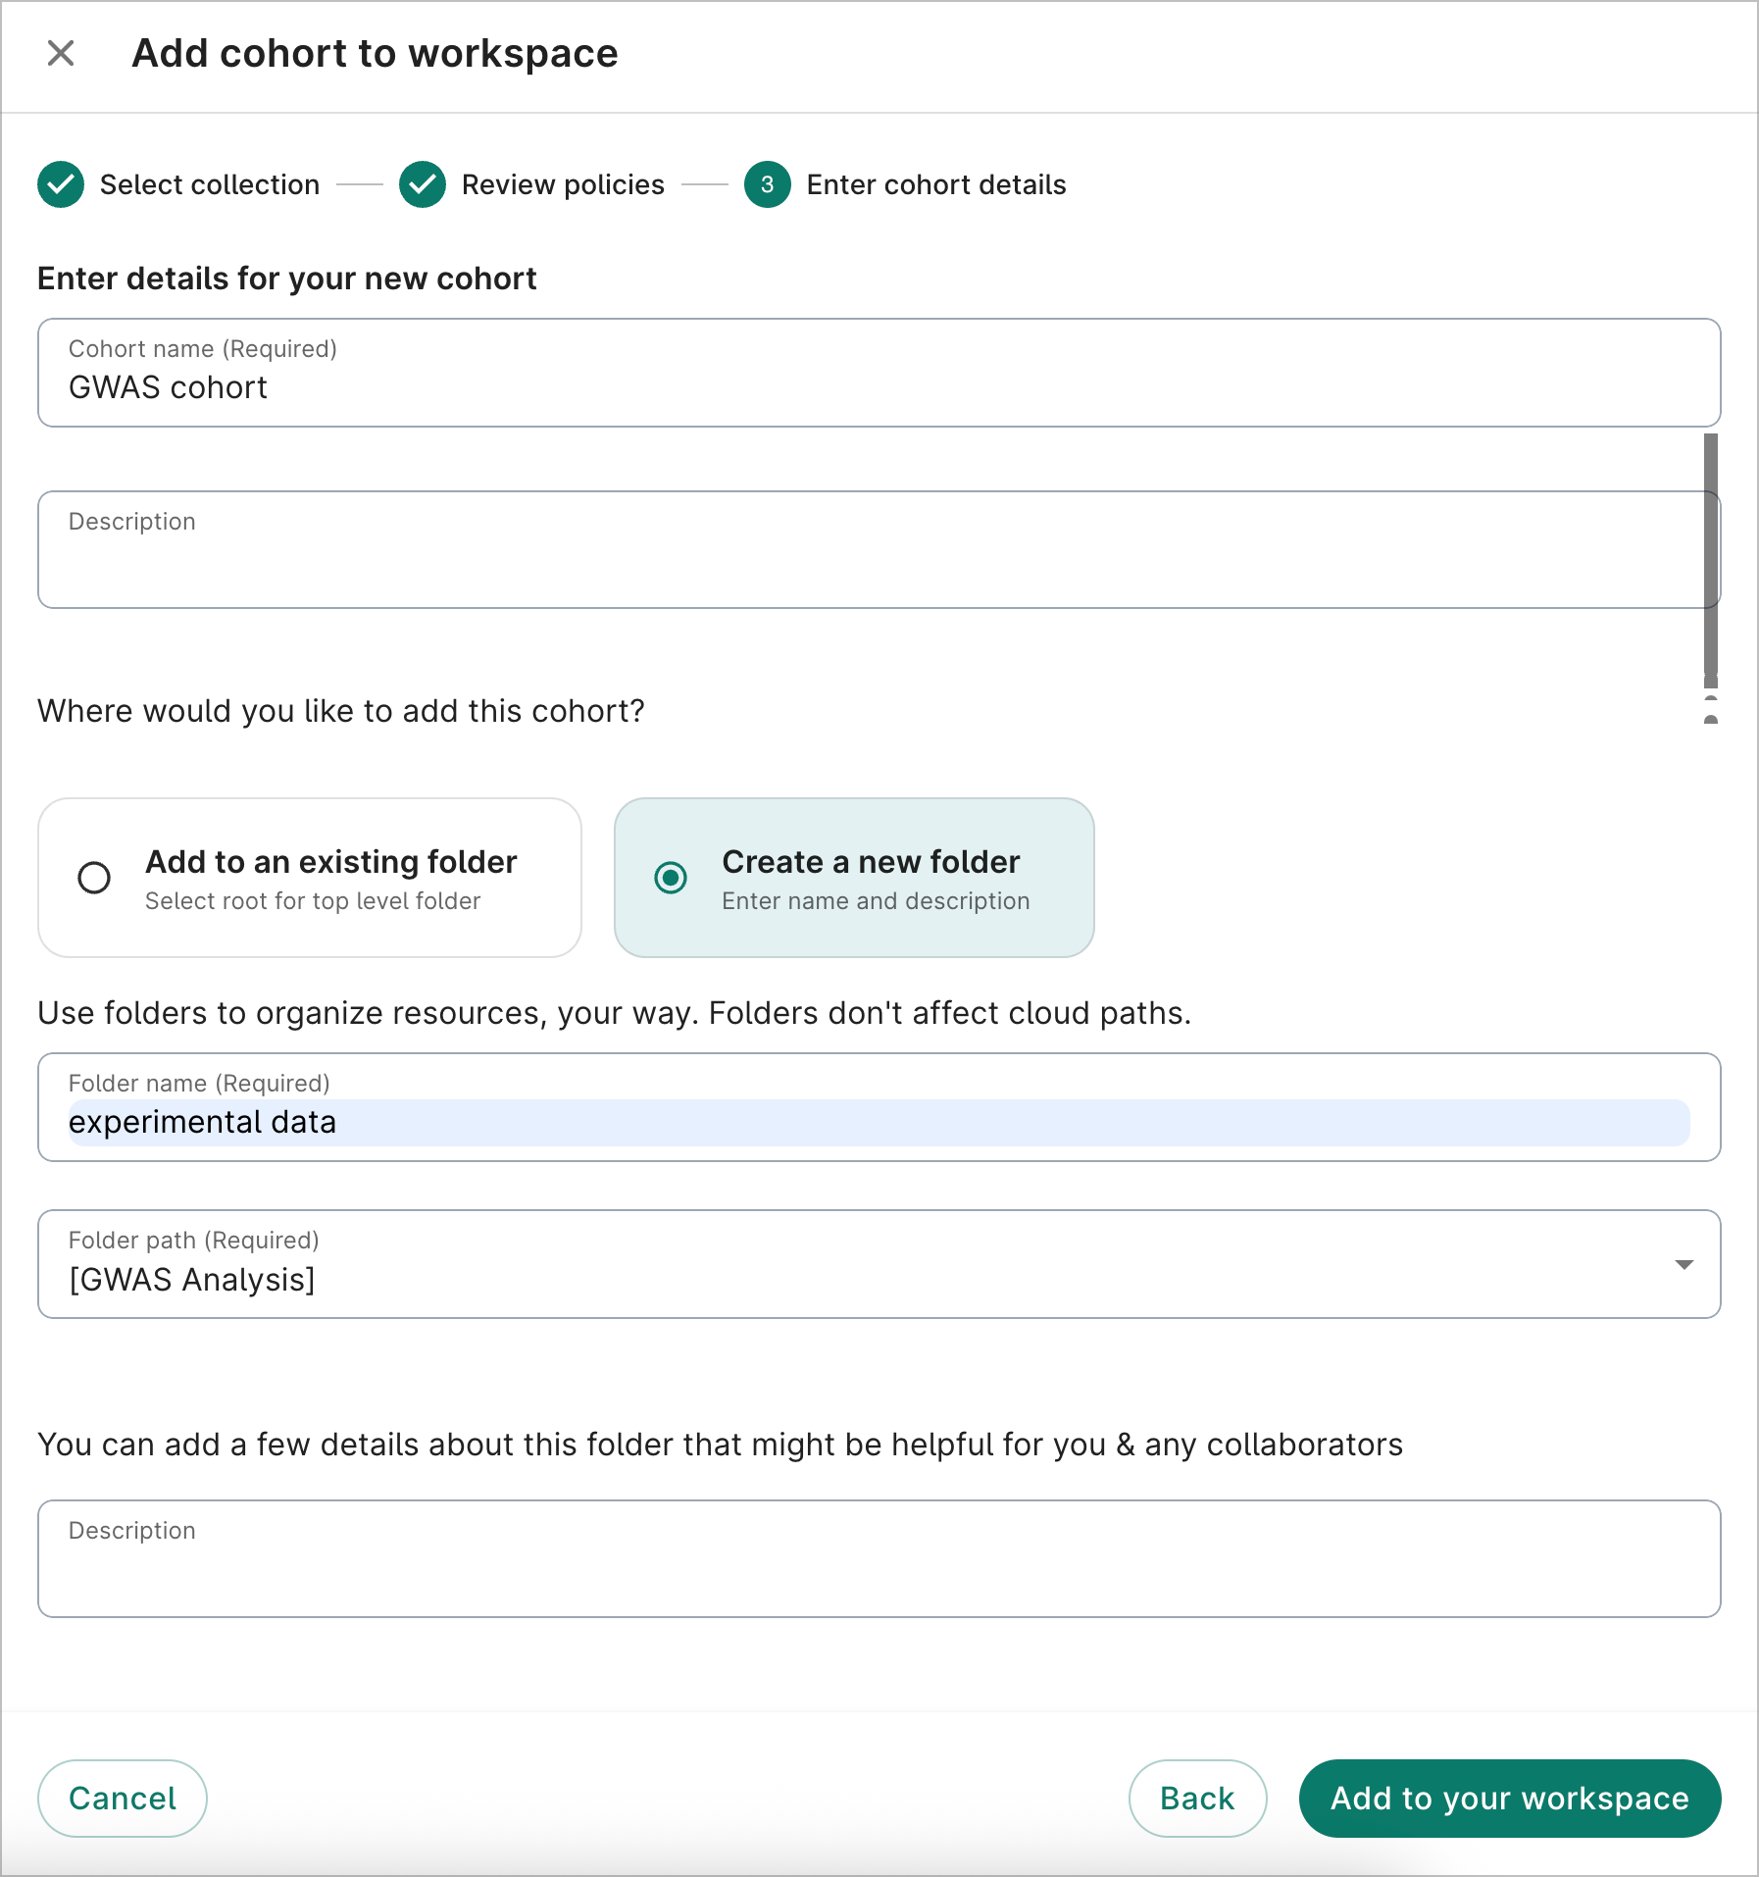This screenshot has width=1759, height=1877.
Task: Click the Back button
Action: pyautogui.click(x=1197, y=1798)
